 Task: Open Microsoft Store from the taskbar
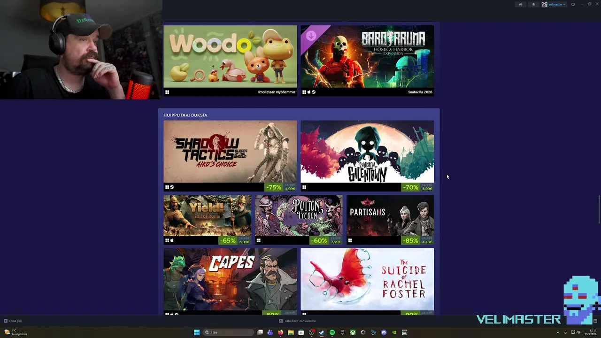(x=301, y=332)
